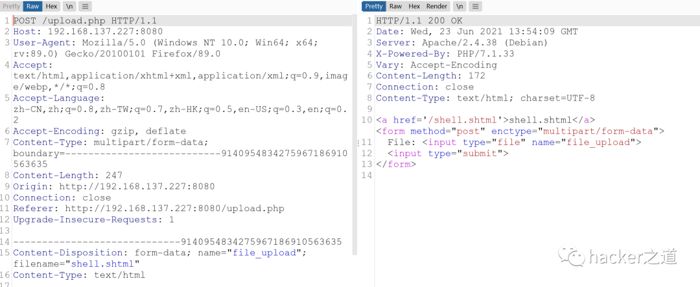This screenshot has width=700, height=287.
Task: Select Pretty tab in response panel
Action: click(374, 6)
